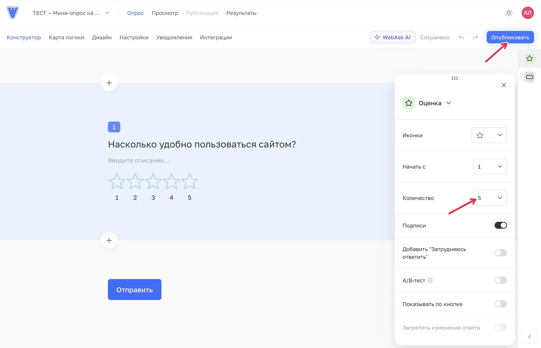Select the star rating icon in right sidebar

click(529, 58)
